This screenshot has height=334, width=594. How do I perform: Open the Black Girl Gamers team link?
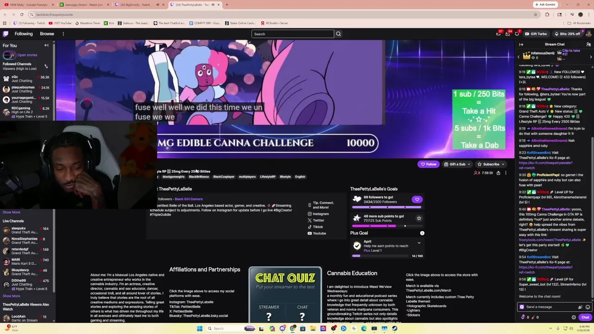coord(188,199)
